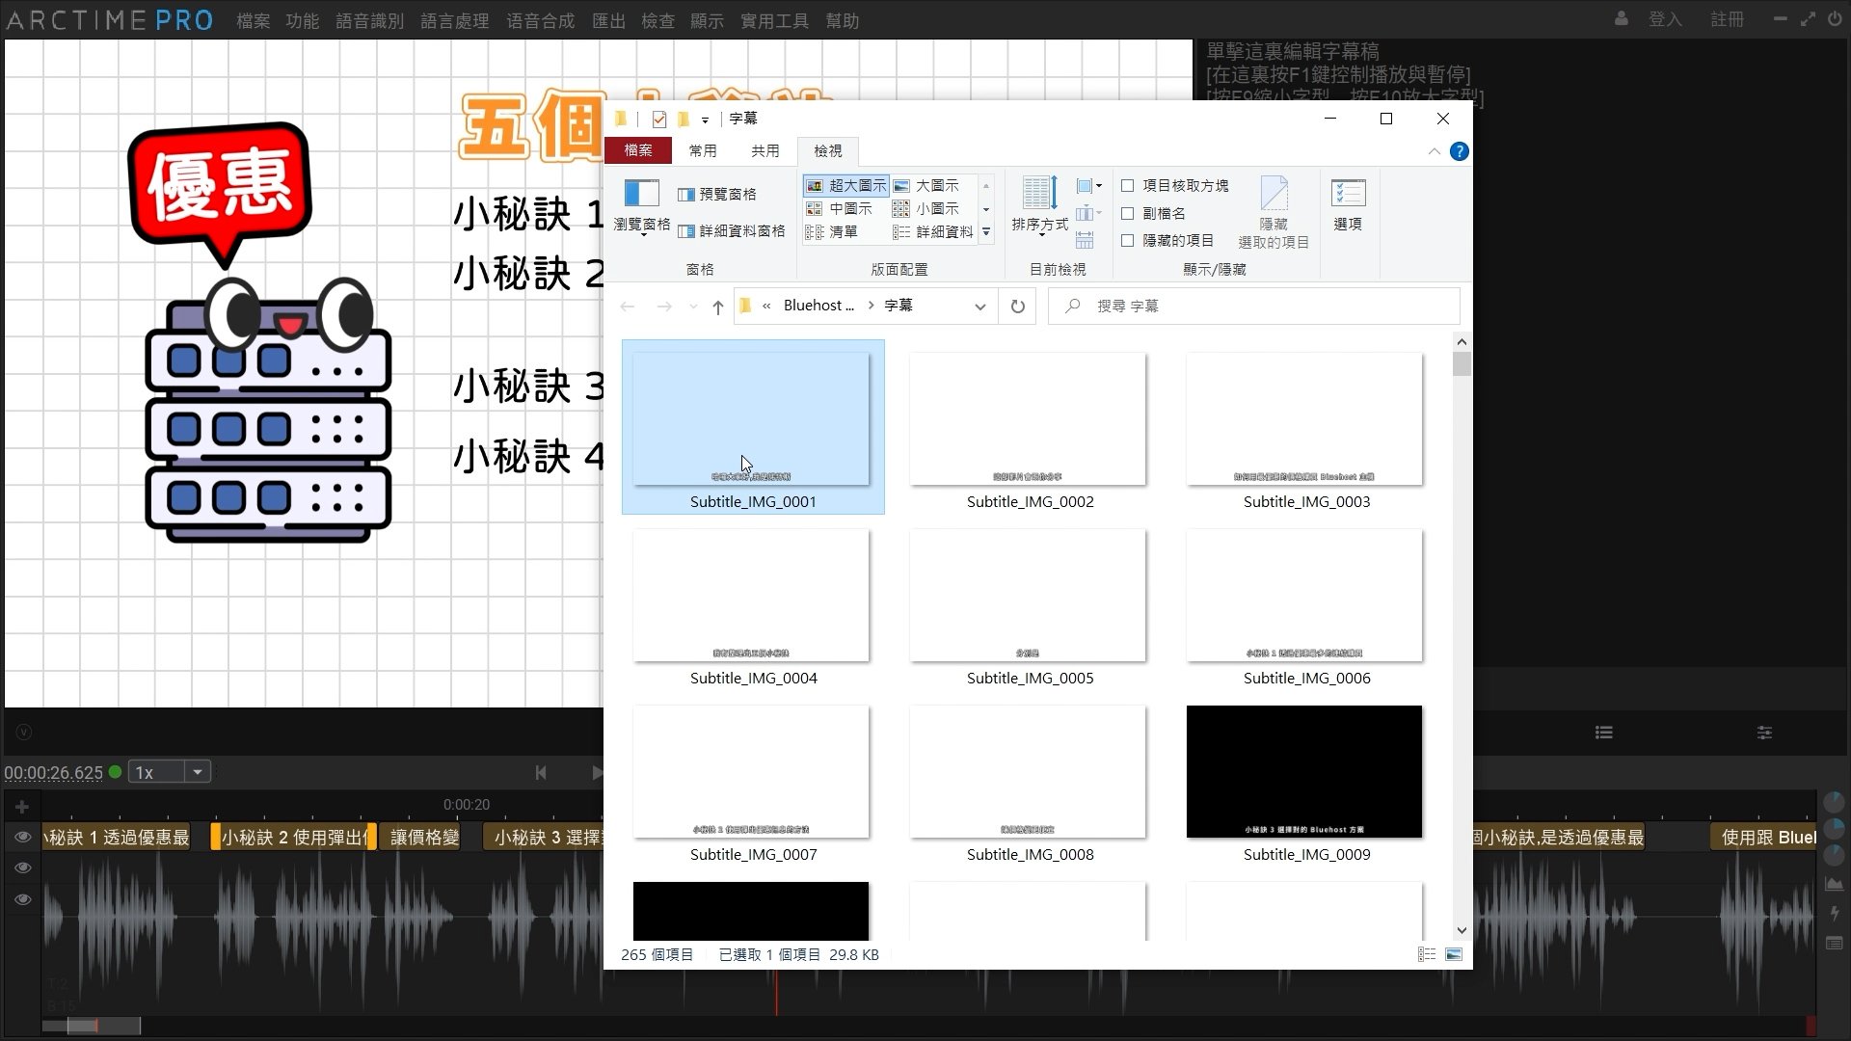Image resolution: width=1851 pixels, height=1041 pixels.
Task: Open Arctime 實用工具 menu
Action: click(x=774, y=20)
